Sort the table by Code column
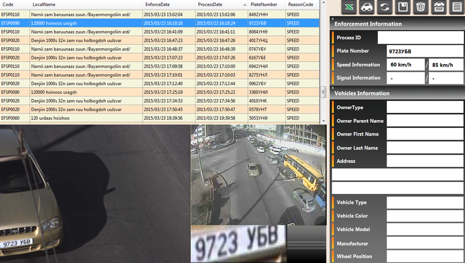The width and height of the screenshot is (465, 263). click(15, 5)
